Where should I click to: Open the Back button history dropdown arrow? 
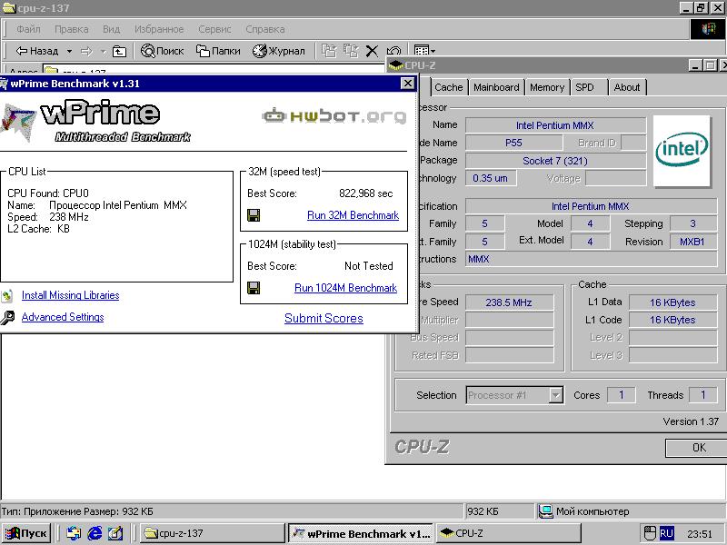point(69,51)
